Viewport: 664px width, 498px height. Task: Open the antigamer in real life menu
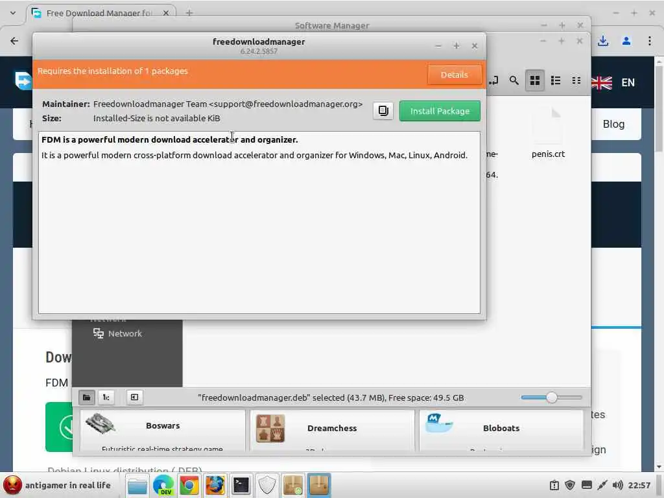(x=57, y=485)
